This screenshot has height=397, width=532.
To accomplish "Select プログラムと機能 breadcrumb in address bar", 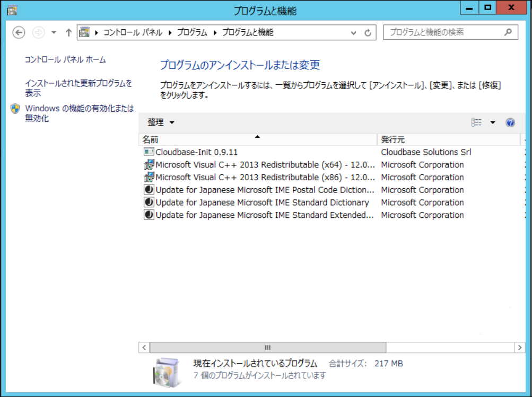I will pyautogui.click(x=248, y=32).
